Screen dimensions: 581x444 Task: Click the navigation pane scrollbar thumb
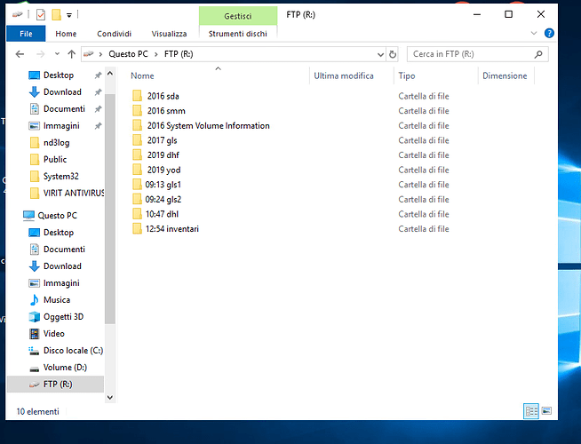[110, 209]
